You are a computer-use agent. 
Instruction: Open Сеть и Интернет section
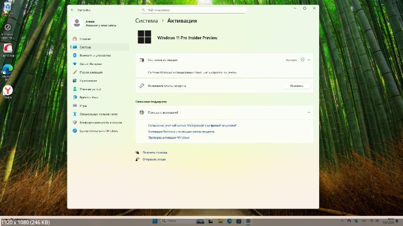pos(100,64)
